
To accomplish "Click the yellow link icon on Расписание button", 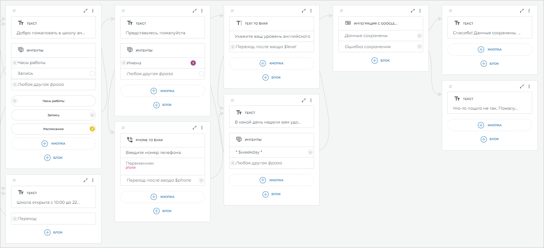I will [x=92, y=129].
